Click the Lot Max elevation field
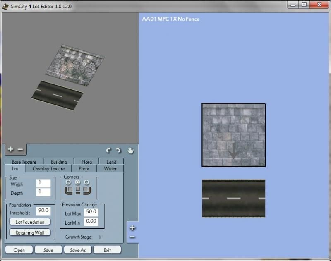This screenshot has height=261, width=331. click(91, 212)
